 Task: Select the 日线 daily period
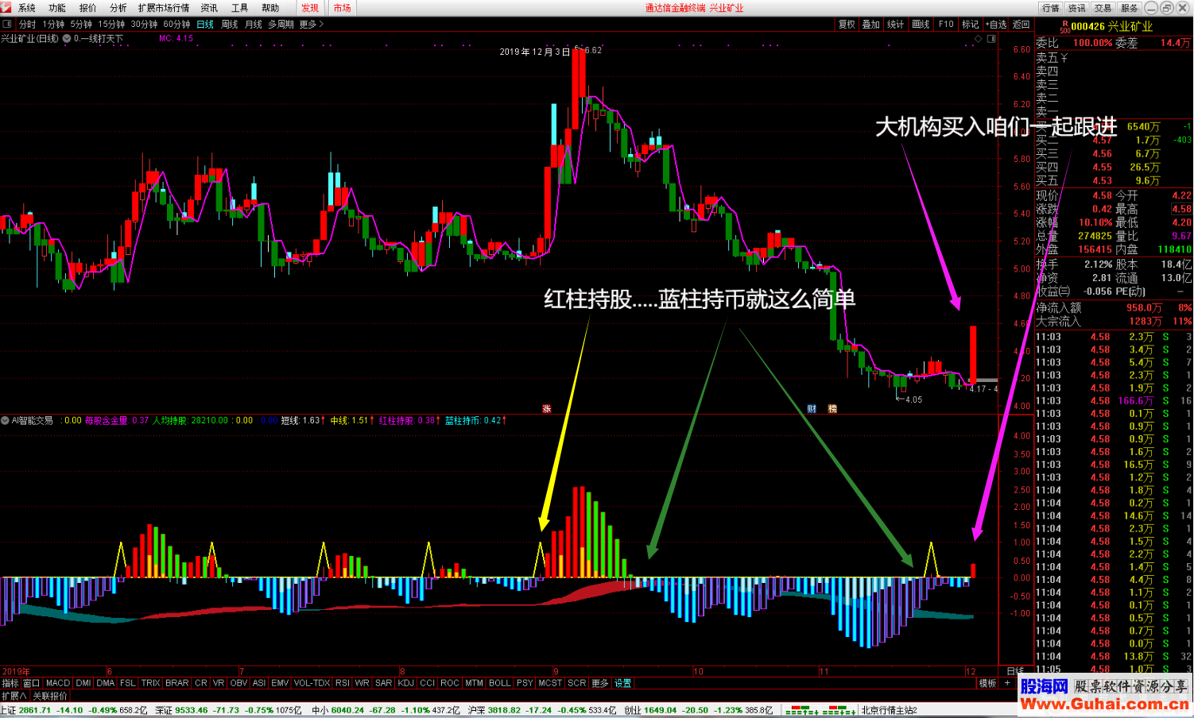point(205,25)
